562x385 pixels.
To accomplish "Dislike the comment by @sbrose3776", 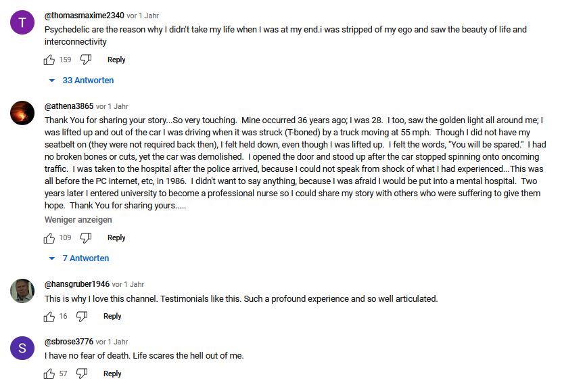I will [82, 373].
